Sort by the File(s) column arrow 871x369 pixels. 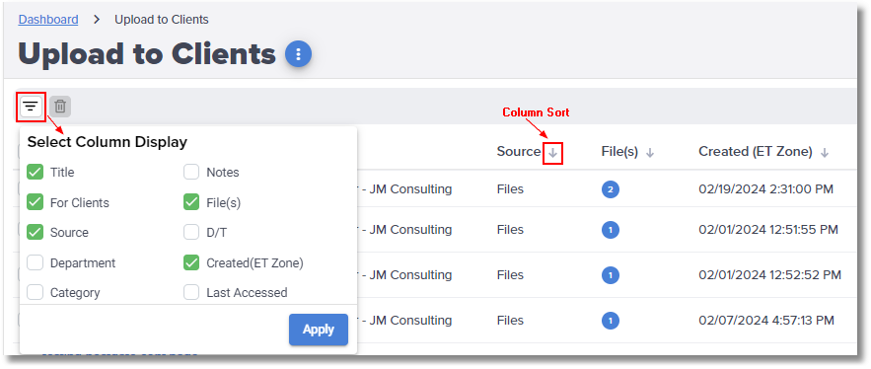650,153
